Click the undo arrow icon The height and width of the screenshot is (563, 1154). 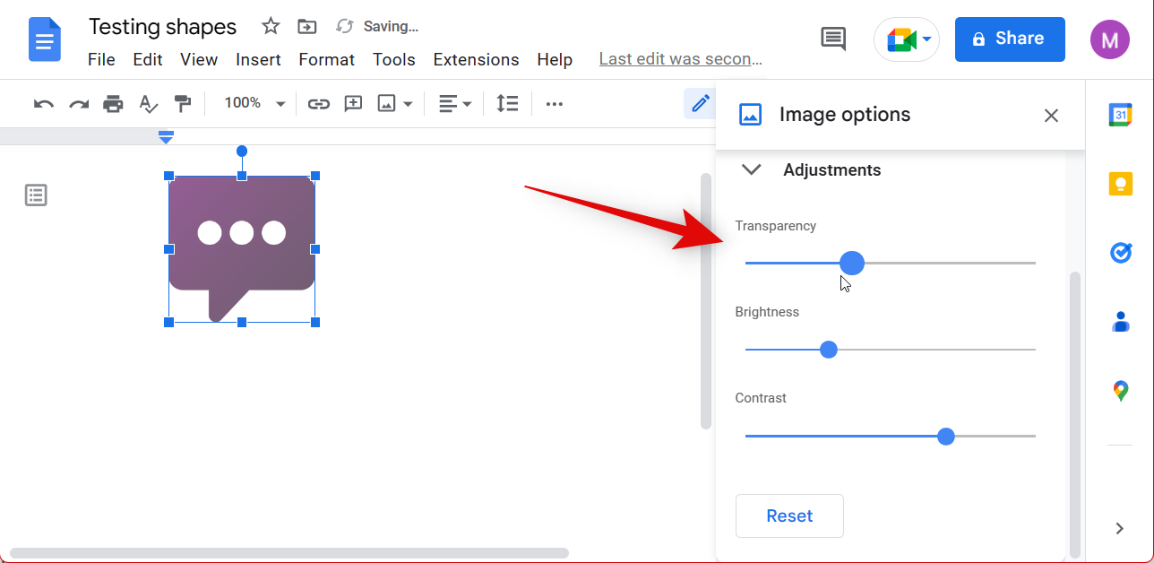(43, 104)
